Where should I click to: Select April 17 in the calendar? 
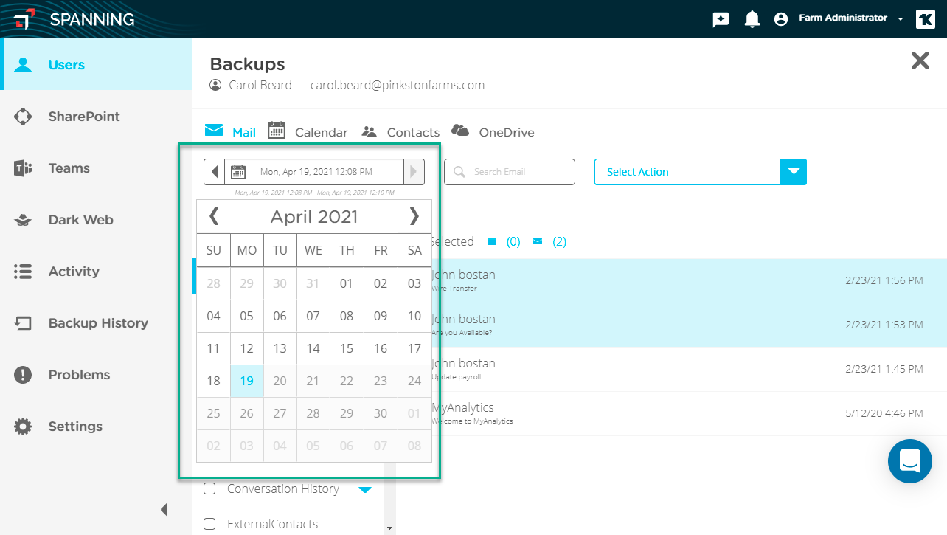[x=414, y=348]
